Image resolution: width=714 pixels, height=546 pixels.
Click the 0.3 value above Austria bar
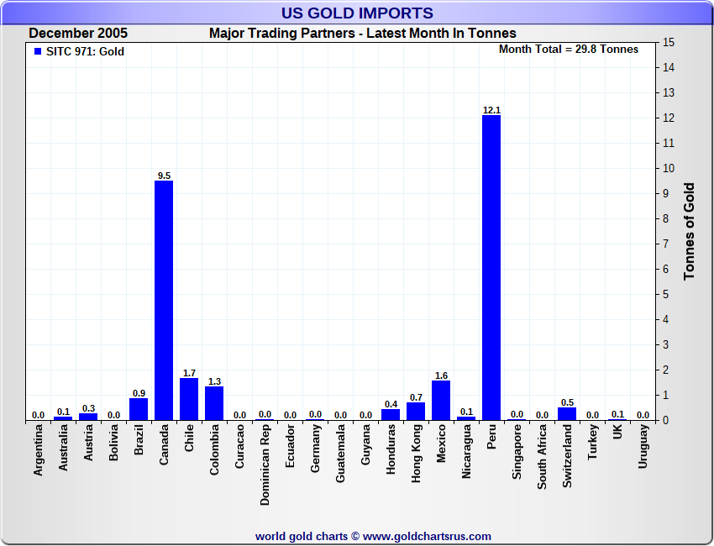88,408
